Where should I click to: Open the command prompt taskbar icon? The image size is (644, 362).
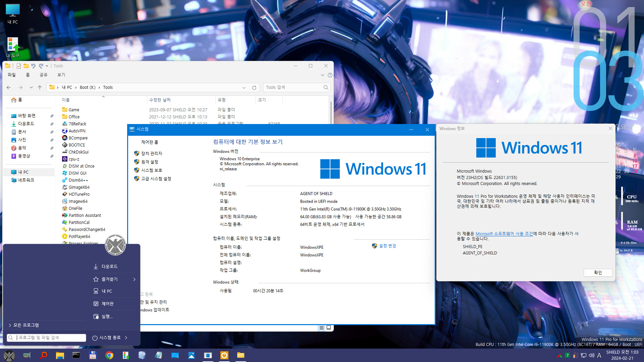coord(76,355)
